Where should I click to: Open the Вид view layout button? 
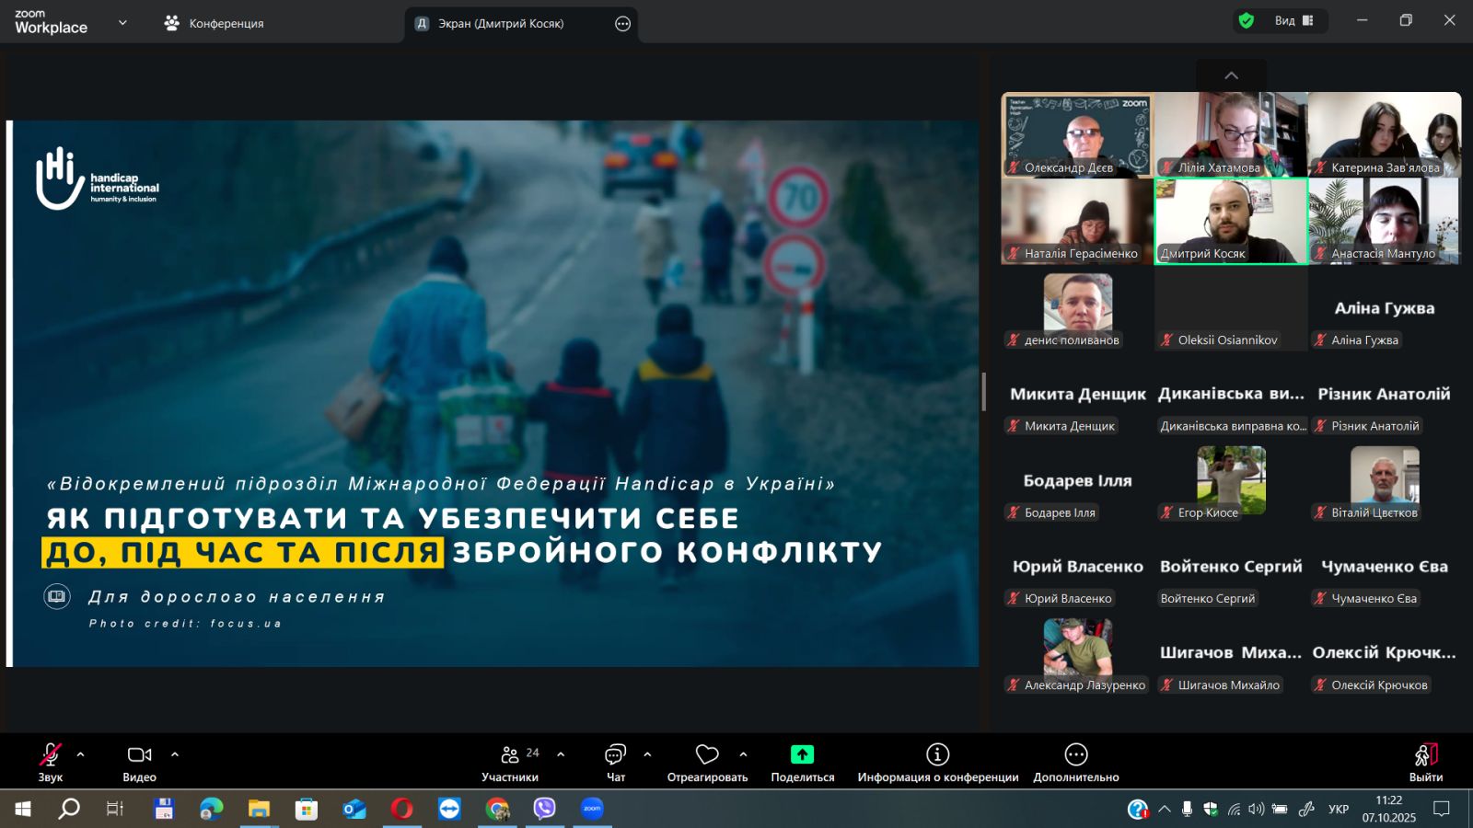point(1293,21)
